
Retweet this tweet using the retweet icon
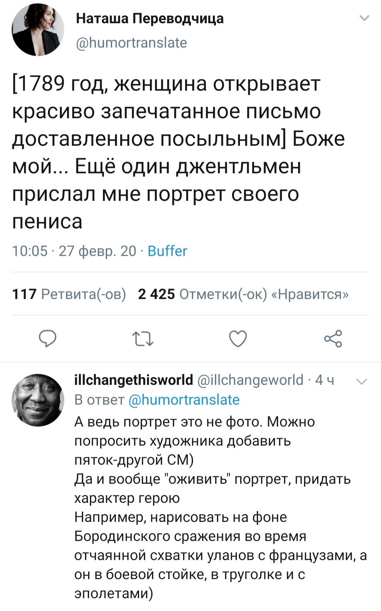click(143, 339)
